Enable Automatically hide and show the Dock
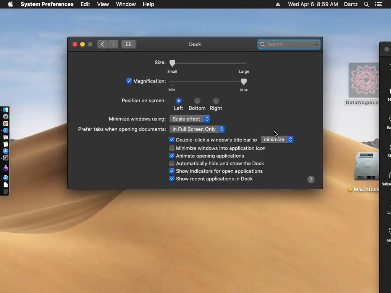The width and height of the screenshot is (391, 293). 172,163
